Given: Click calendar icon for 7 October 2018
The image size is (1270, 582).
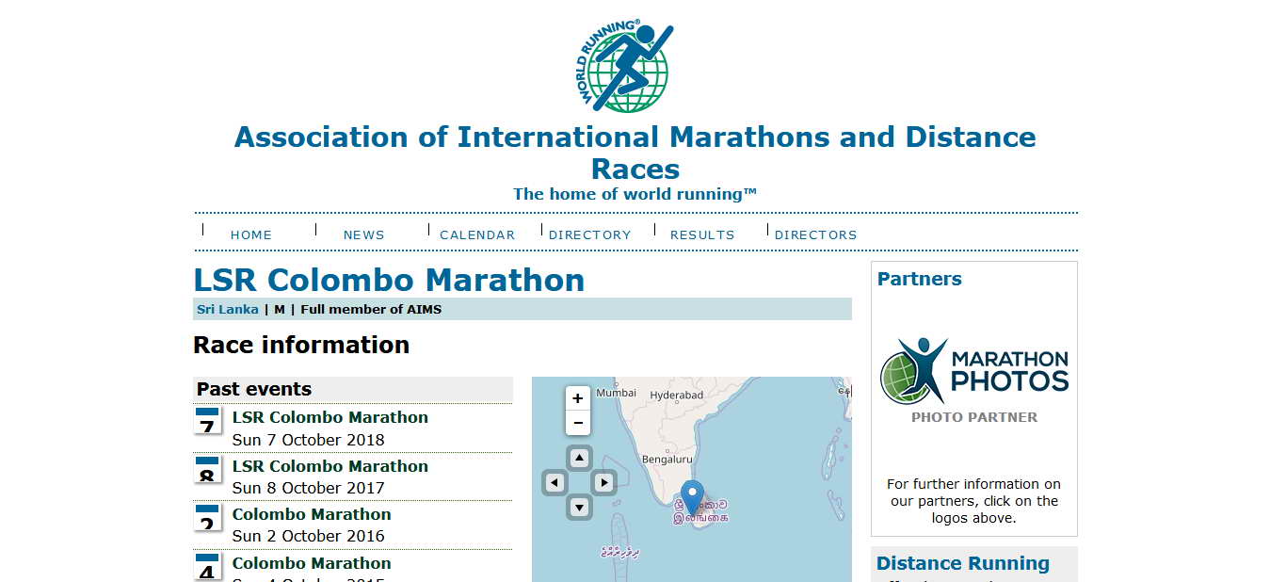Looking at the screenshot, I should click(207, 420).
